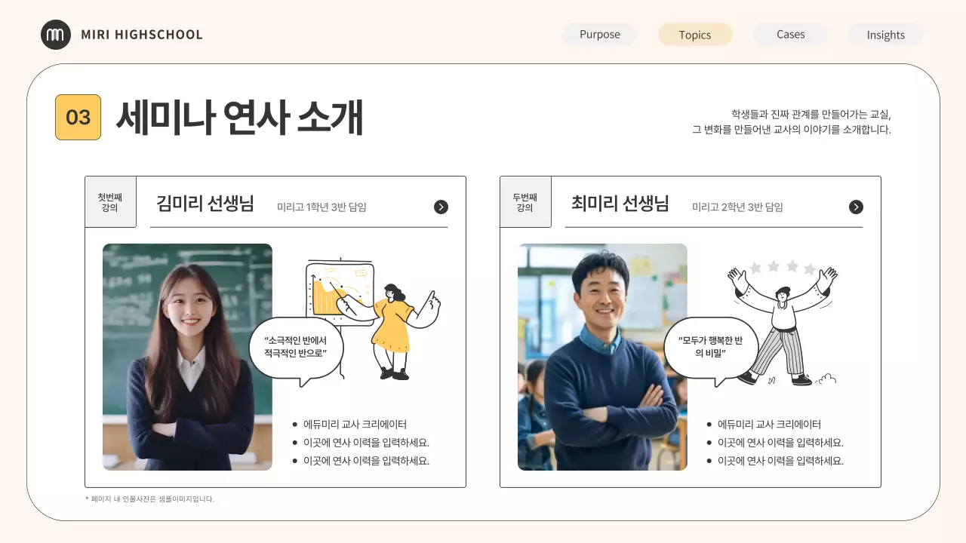Screen dimensions: 966x543
Task: Click the sample image disclaimer footnote text
Action: click(149, 499)
